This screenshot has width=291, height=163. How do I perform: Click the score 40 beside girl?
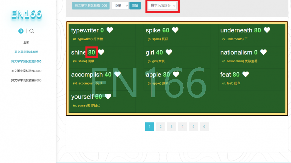159,52
